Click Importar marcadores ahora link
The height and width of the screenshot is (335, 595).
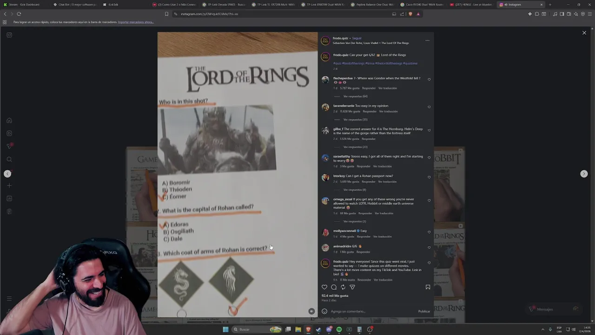pos(136,22)
